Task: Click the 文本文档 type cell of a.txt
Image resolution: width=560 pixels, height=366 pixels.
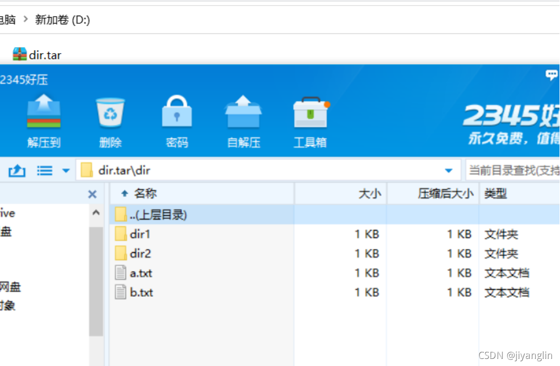Action: 506,273
